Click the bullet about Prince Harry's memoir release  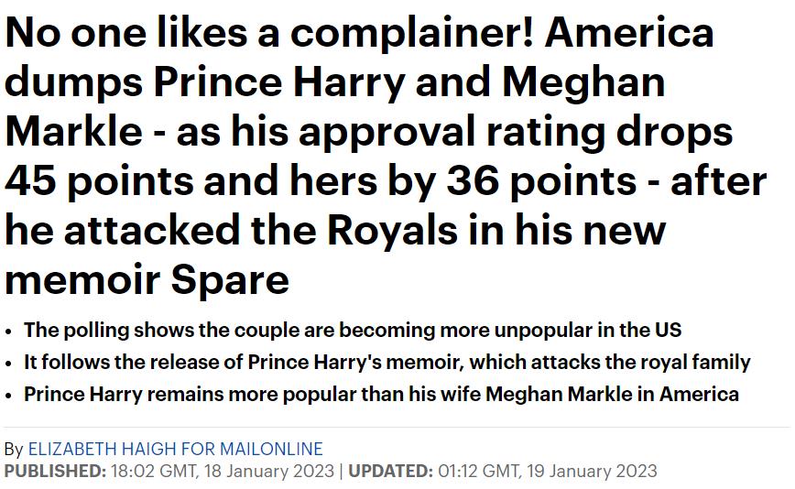[387, 362]
